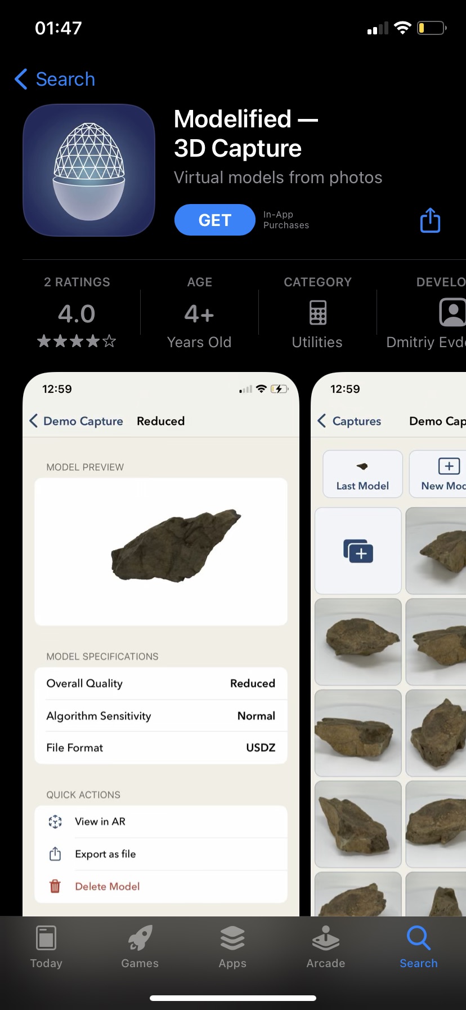The image size is (466, 1010).
Task: Tap the Utilities calculator category icon
Action: 317,313
